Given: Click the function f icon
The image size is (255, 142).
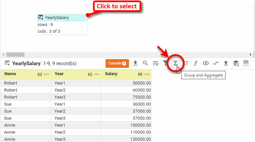Looking at the screenshot, I should [x=196, y=63].
